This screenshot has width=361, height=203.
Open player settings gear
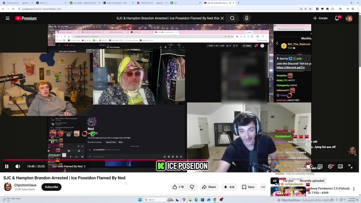coord(330,166)
